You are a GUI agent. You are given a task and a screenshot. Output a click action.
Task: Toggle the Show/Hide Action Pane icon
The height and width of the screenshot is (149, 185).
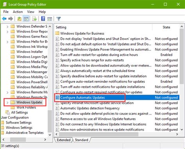pyautogui.click(x=50, y=19)
